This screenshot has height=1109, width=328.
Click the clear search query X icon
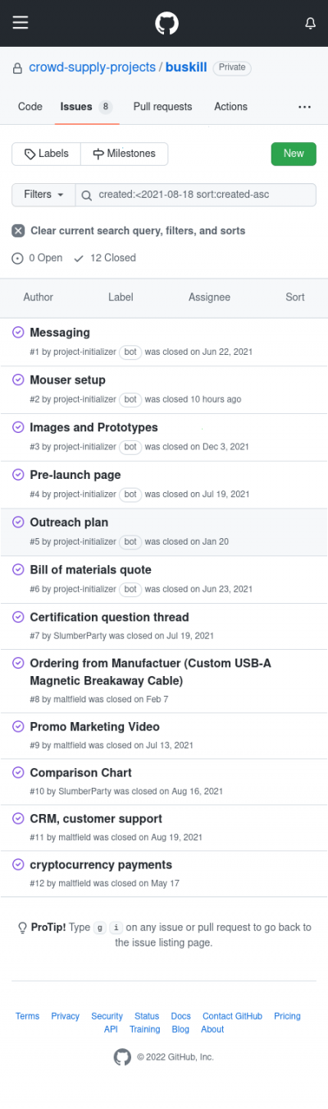[x=18, y=231]
